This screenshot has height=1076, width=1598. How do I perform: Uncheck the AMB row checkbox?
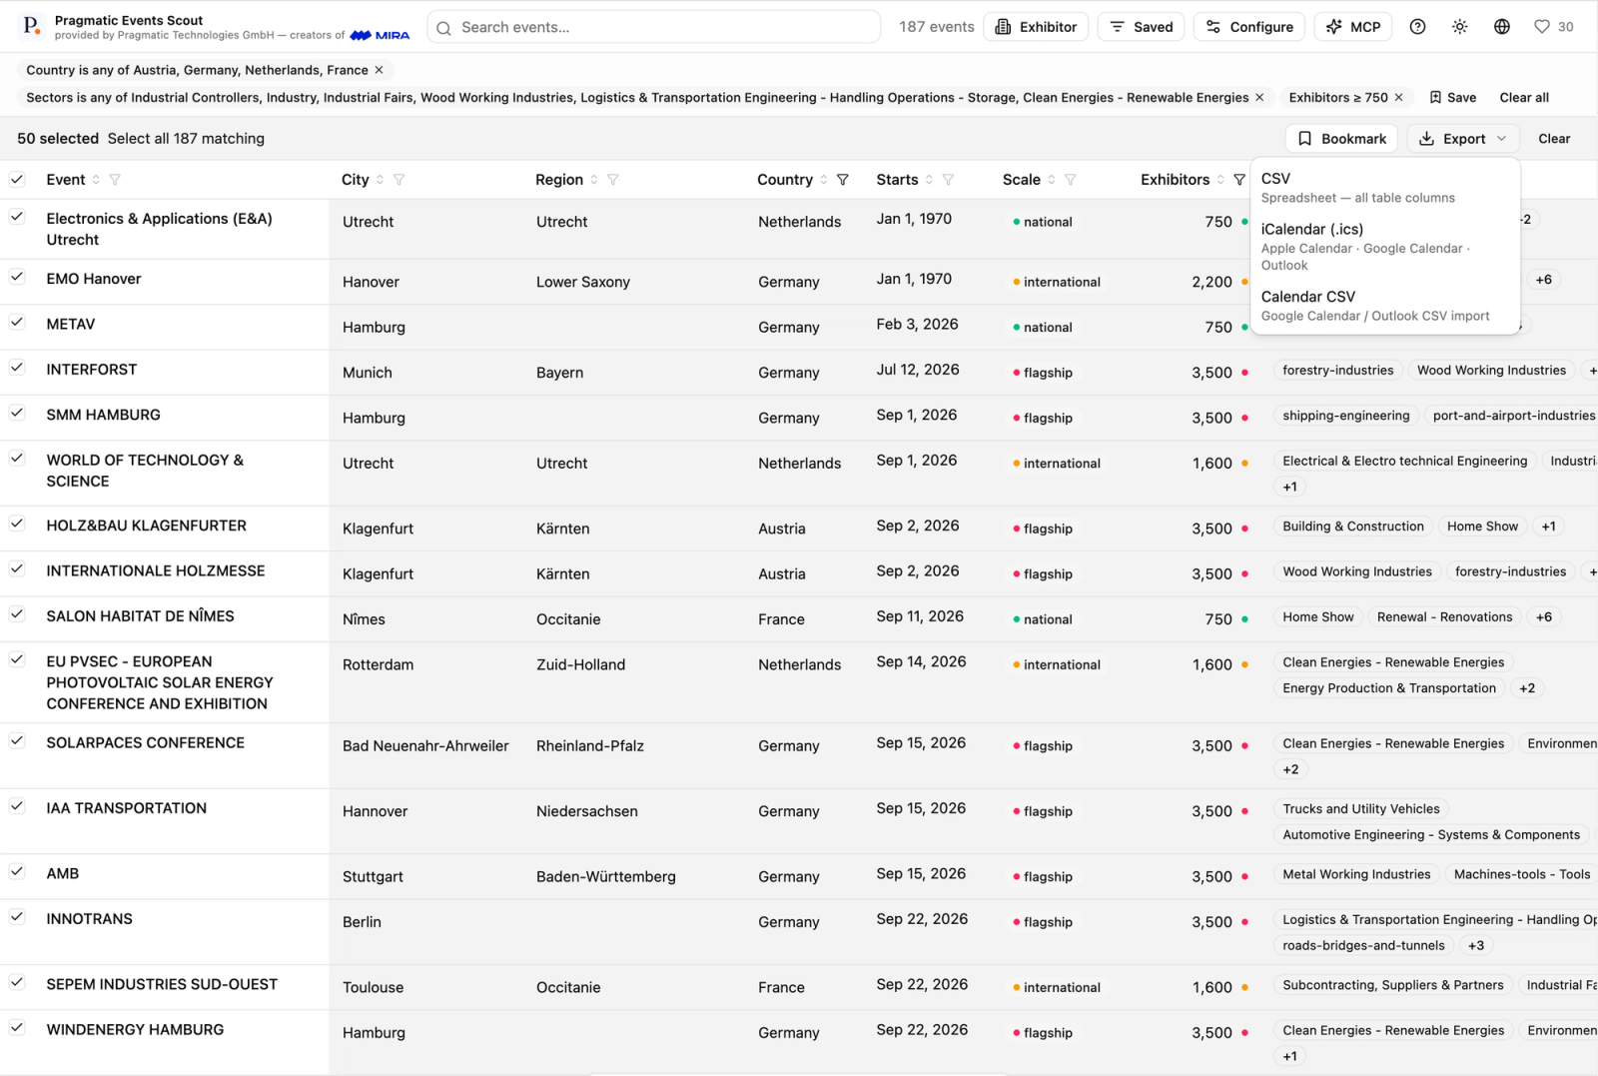pos(17,871)
